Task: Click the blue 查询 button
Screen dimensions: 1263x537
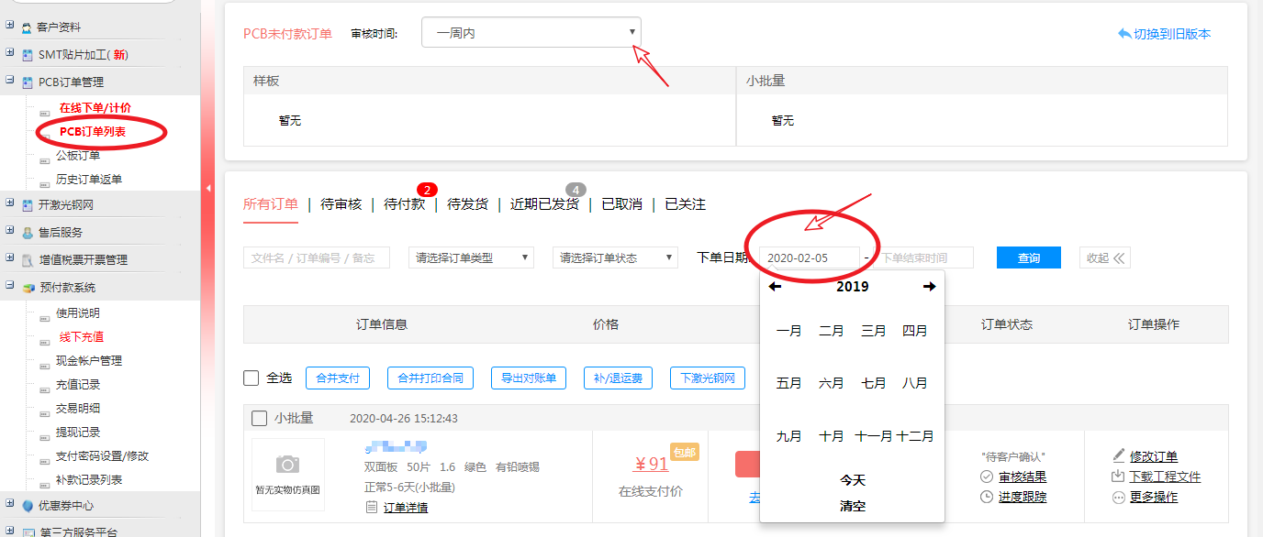Action: click(1028, 258)
